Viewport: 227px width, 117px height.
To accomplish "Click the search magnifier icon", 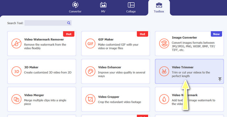I will (69, 23).
